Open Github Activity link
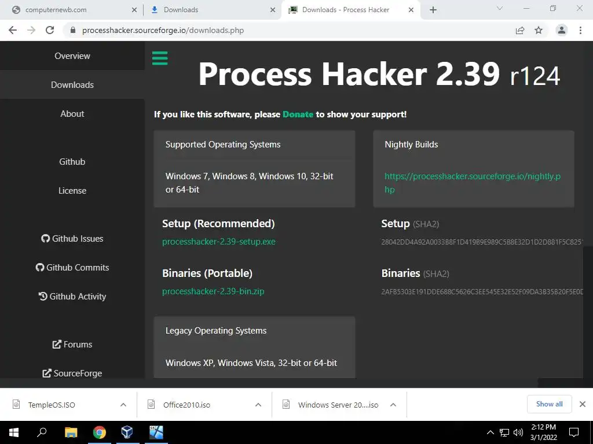The height and width of the screenshot is (444, 593). (72, 297)
